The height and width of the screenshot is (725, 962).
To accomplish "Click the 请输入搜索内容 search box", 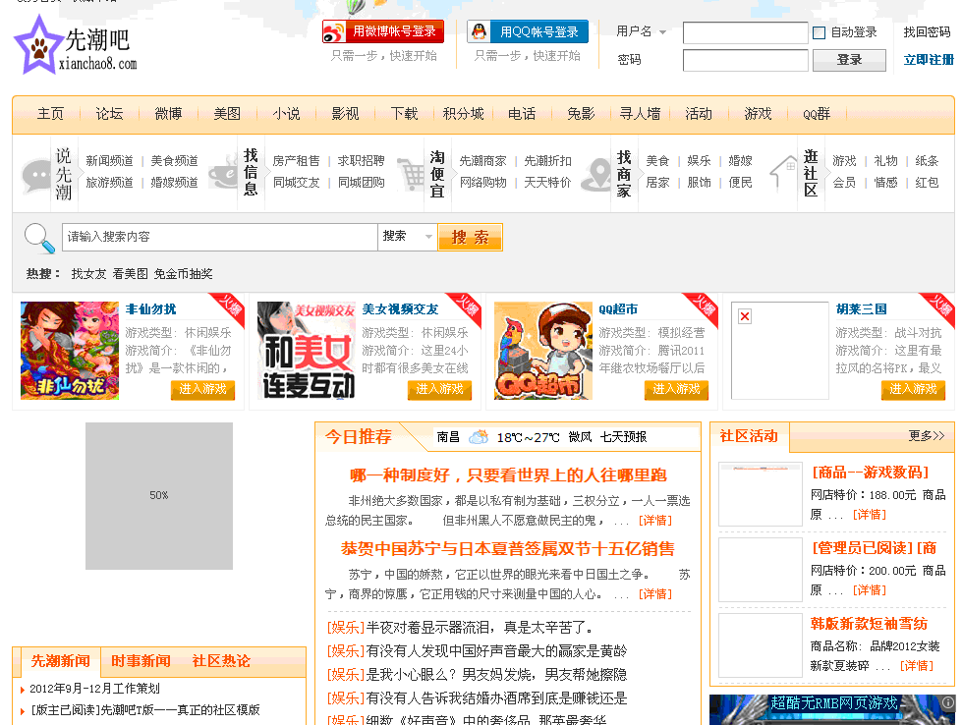I will (220, 237).
